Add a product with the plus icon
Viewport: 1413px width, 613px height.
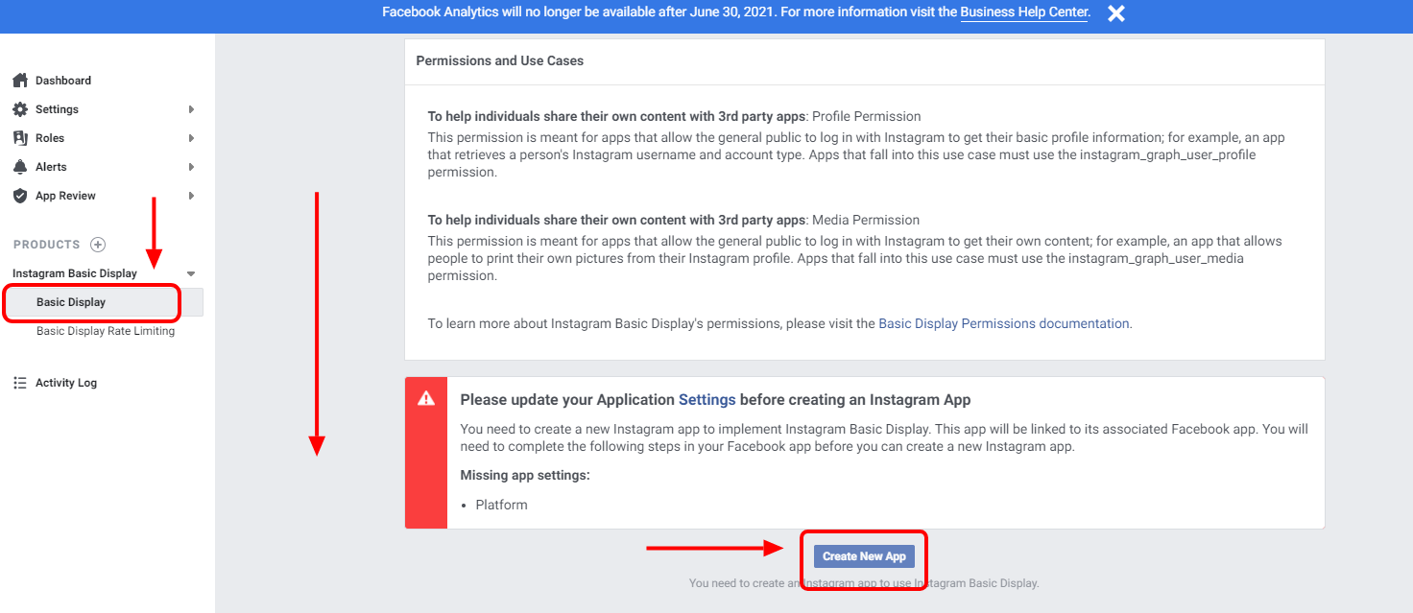pyautogui.click(x=98, y=245)
